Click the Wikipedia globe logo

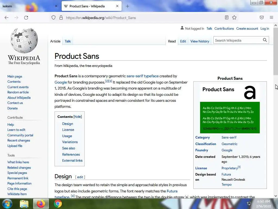click(x=24, y=41)
